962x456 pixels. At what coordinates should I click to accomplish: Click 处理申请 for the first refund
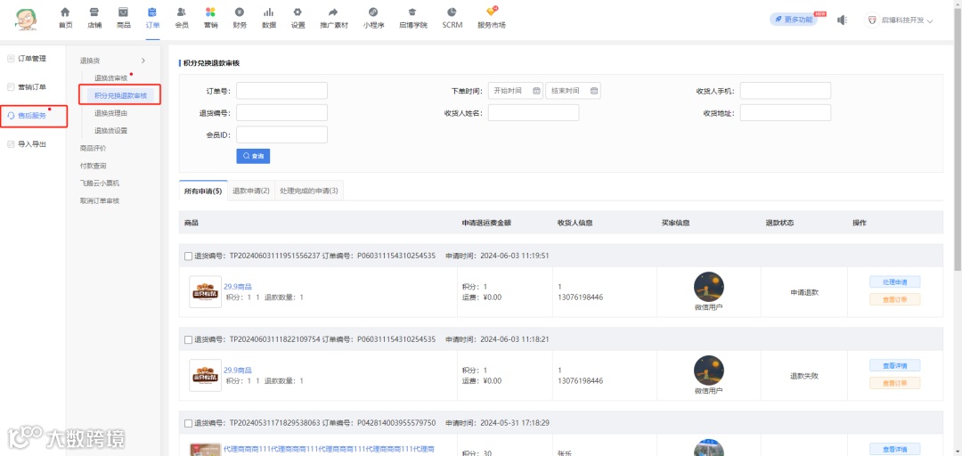click(x=894, y=282)
